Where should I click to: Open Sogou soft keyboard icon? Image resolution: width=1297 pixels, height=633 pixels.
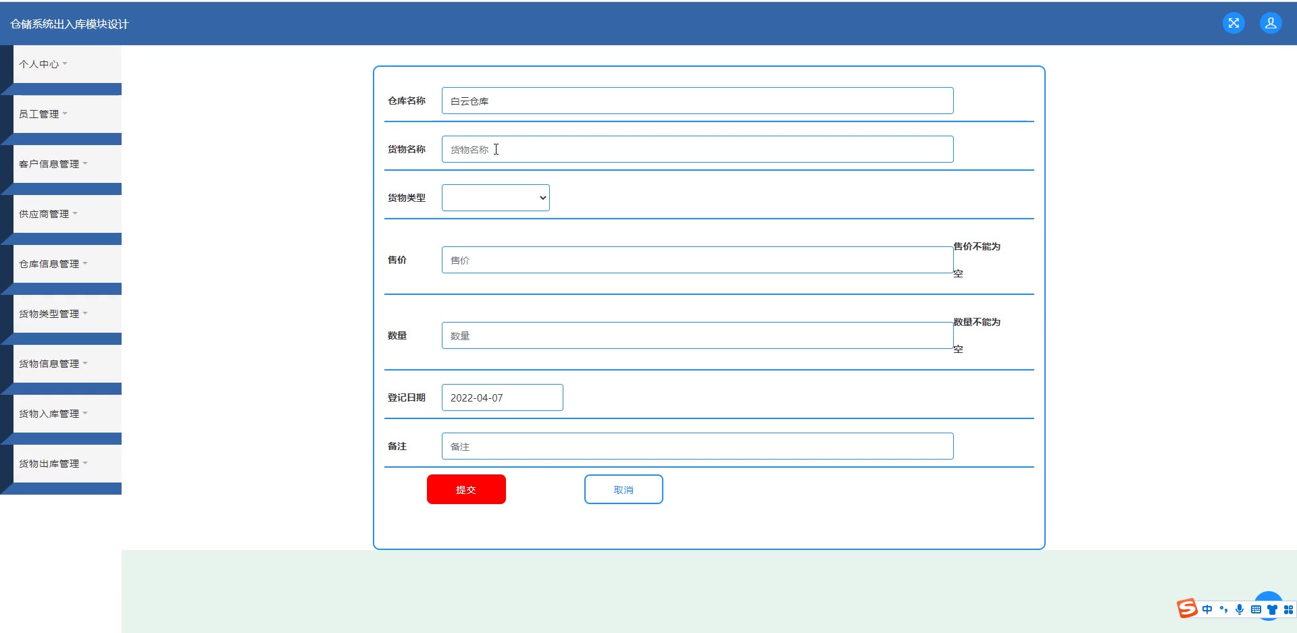pyautogui.click(x=1256, y=609)
